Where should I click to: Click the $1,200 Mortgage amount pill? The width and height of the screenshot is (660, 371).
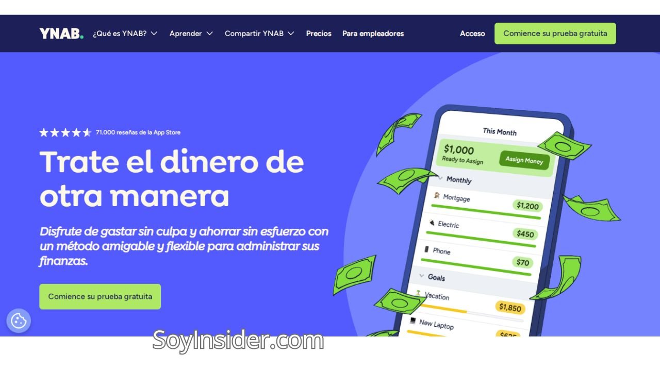click(x=527, y=206)
